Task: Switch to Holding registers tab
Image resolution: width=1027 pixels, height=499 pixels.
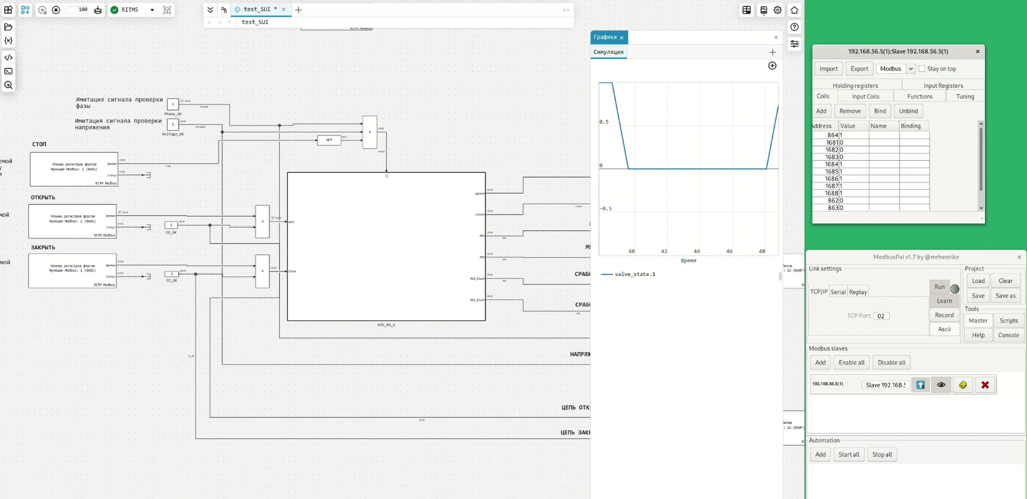Action: click(855, 85)
